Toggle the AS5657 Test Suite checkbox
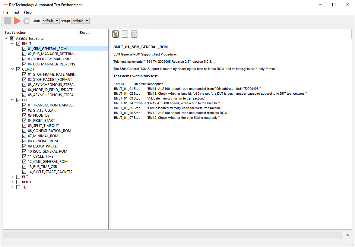This screenshot has width=355, height=247. tap(12, 39)
